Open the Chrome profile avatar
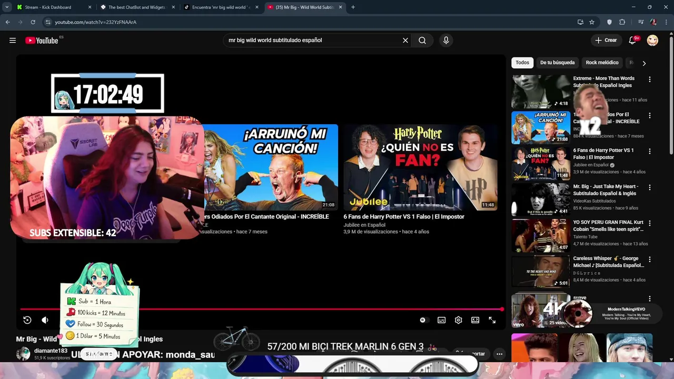This screenshot has width=674, height=379. 653,22
